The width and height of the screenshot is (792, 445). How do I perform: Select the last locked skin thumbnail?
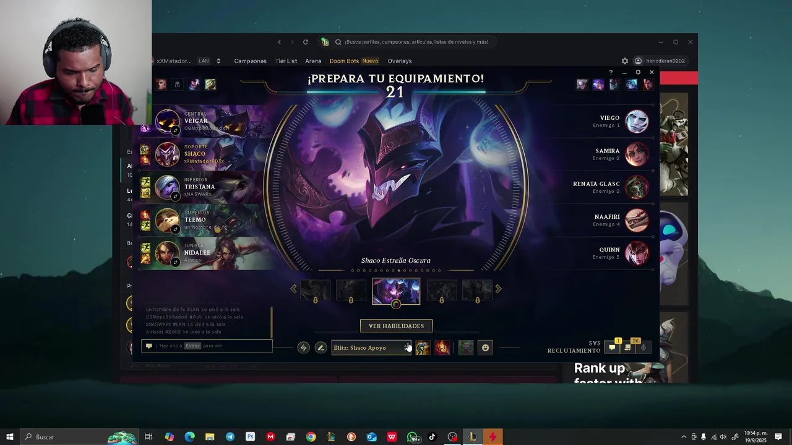click(477, 290)
